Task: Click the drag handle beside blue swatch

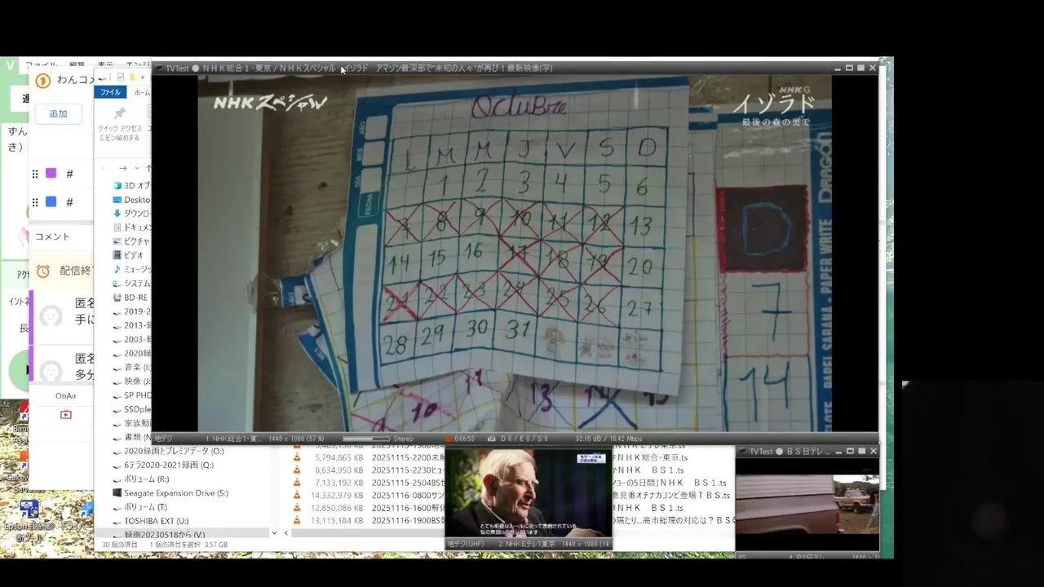Action: click(x=35, y=201)
